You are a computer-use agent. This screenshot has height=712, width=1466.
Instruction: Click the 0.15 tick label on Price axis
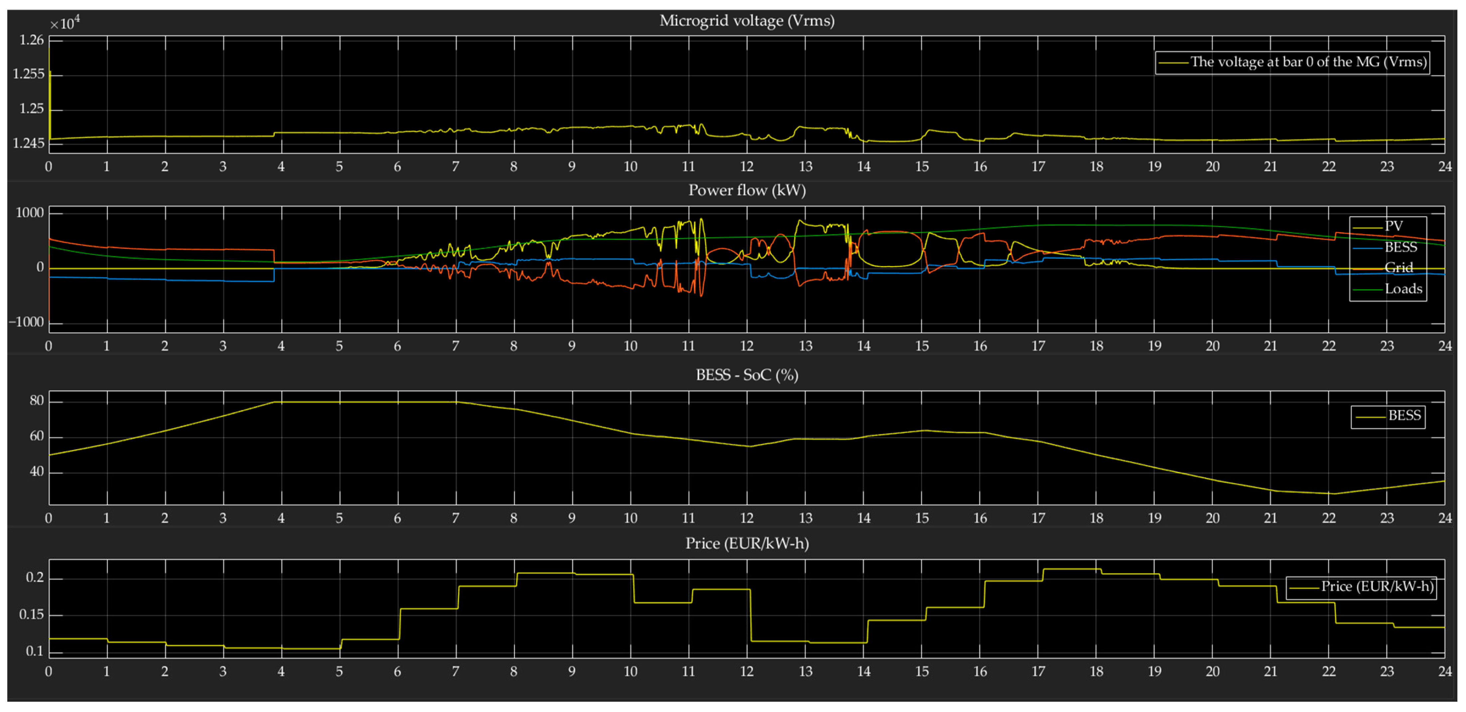point(31,615)
